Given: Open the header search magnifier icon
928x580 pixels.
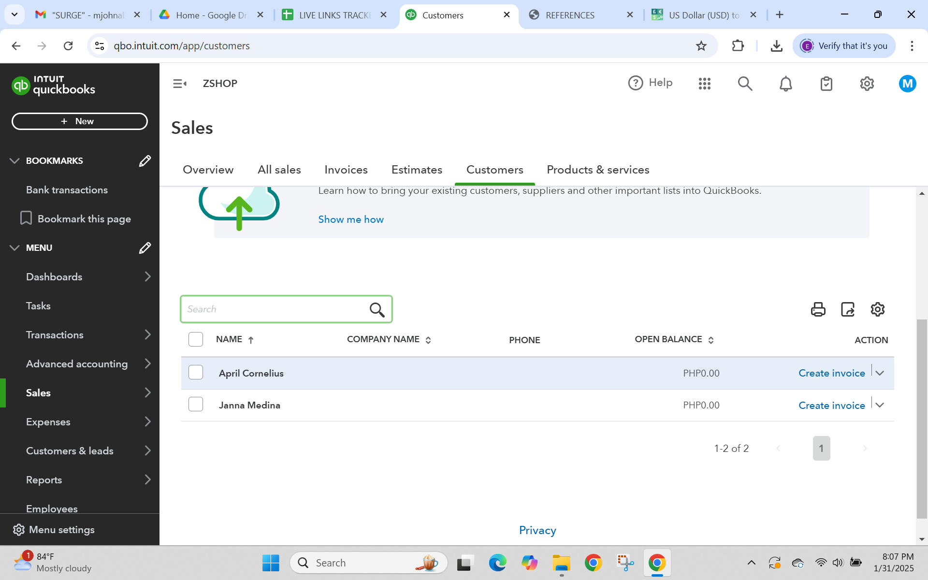Looking at the screenshot, I should click(x=745, y=84).
